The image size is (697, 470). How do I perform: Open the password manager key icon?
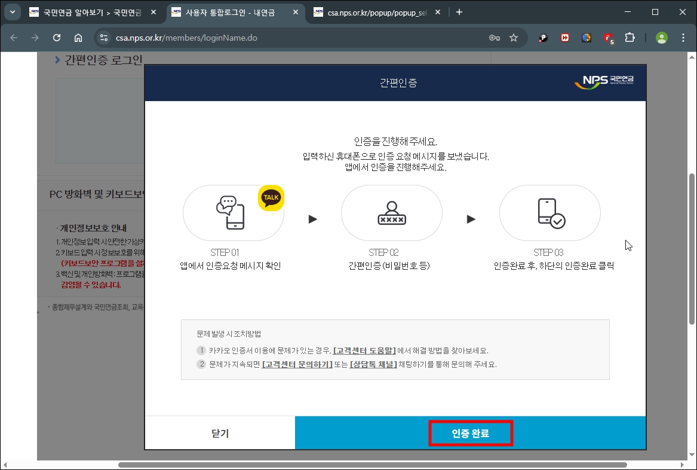pyautogui.click(x=493, y=37)
